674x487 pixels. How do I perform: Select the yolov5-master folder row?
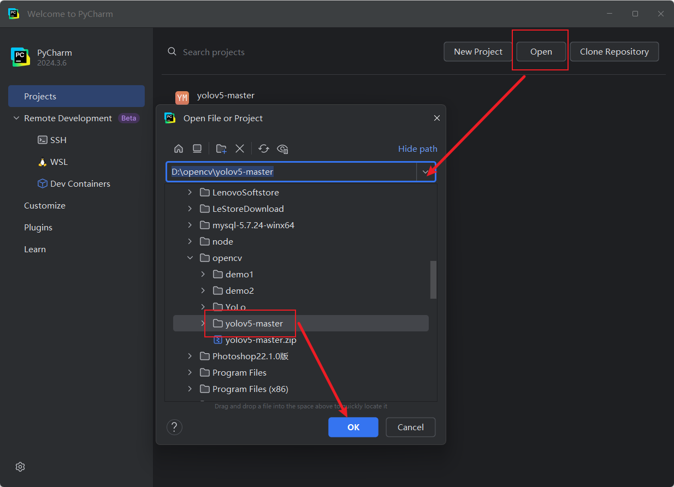[301, 323]
